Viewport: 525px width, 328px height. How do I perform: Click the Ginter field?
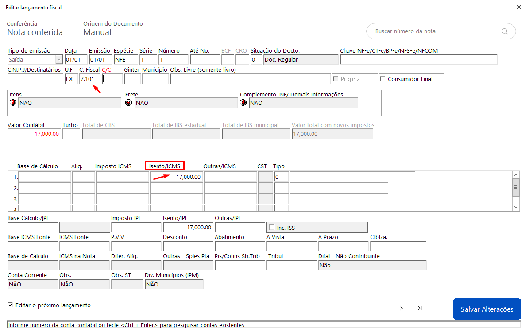pos(132,79)
